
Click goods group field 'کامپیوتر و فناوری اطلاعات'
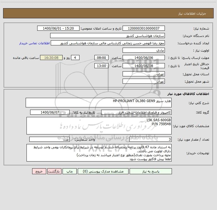[136, 112]
